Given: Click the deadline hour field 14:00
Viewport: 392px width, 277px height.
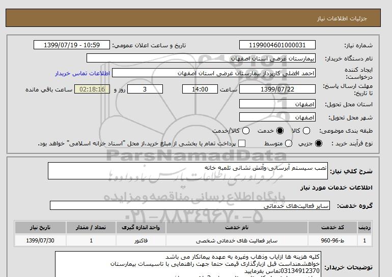Looking at the screenshot, I should 200,89.
